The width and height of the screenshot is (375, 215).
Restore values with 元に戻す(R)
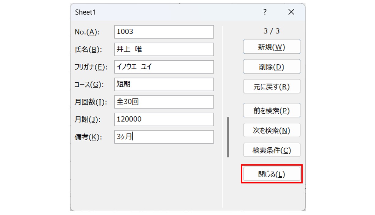click(272, 87)
